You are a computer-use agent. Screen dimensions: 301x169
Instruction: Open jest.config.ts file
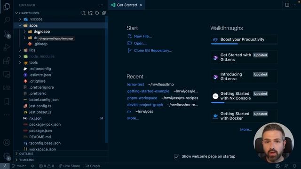pos(40,106)
